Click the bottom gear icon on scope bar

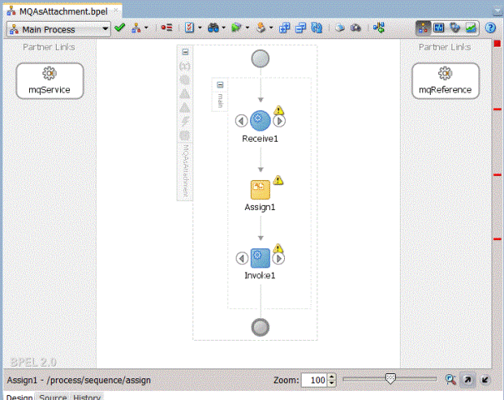pyautogui.click(x=185, y=135)
